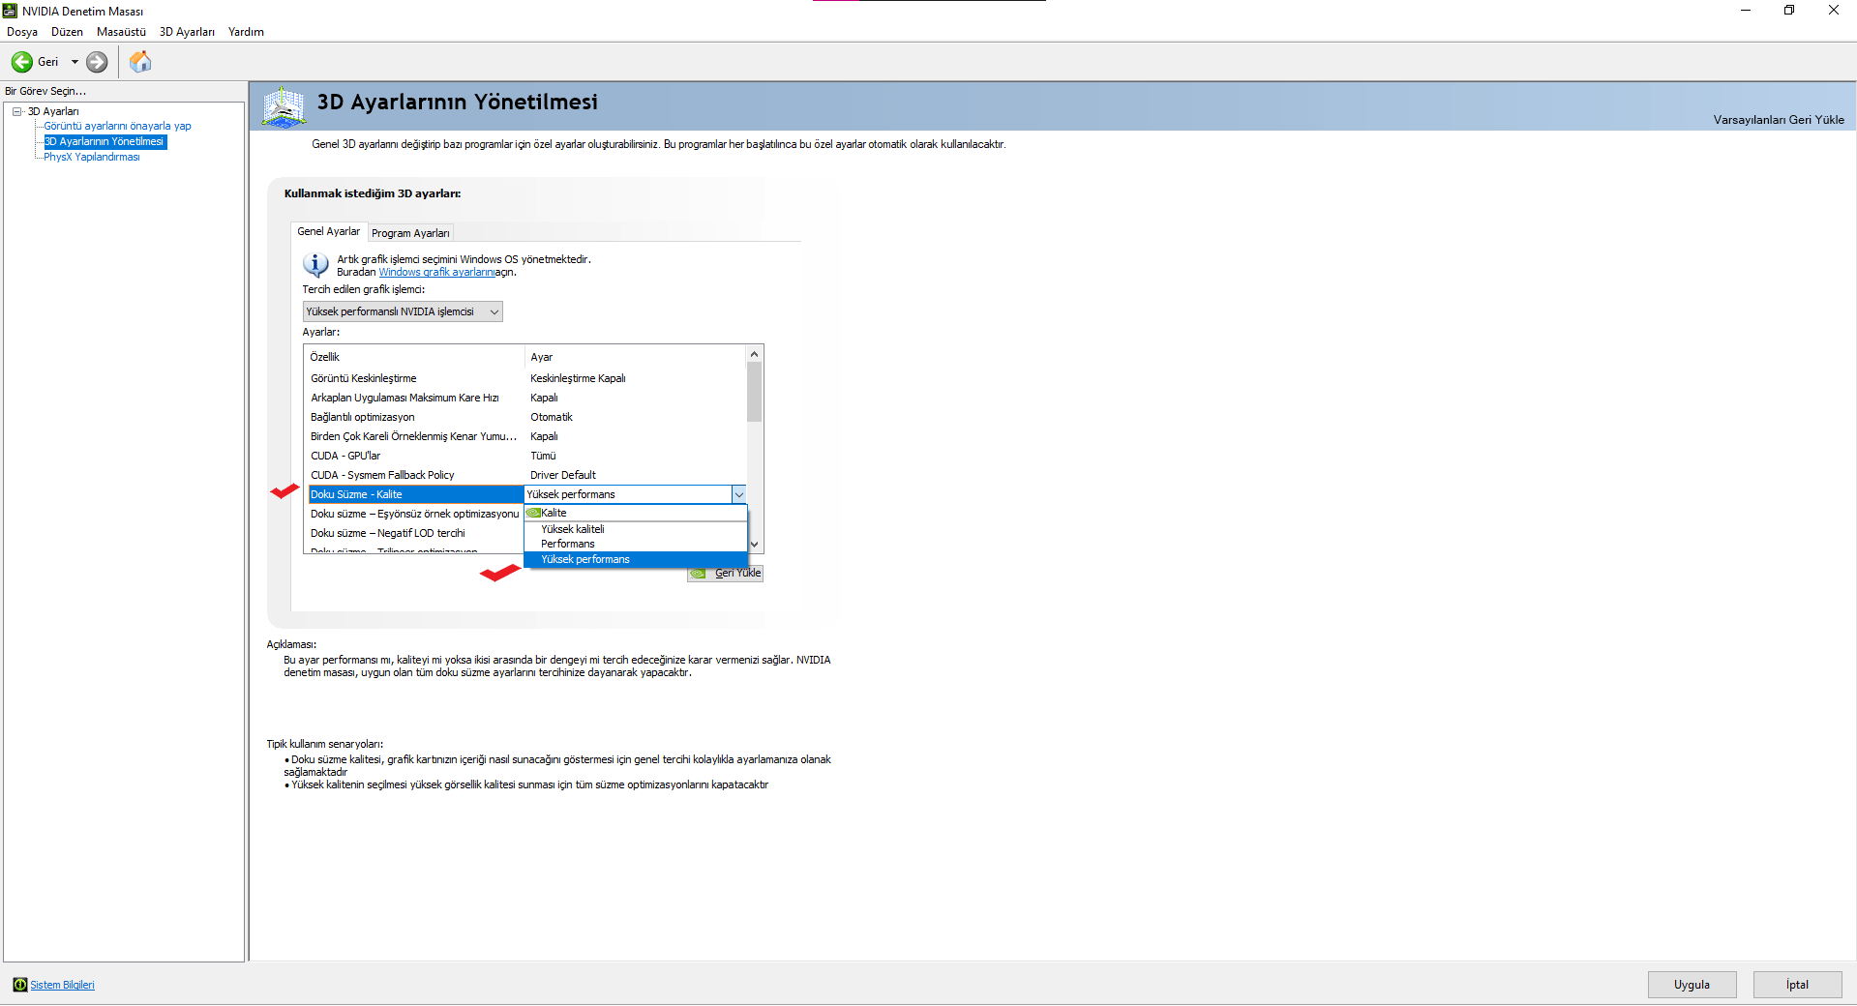Select the Bağlantılı optimizasyon row
This screenshot has height=1006, width=1857.
[527, 417]
